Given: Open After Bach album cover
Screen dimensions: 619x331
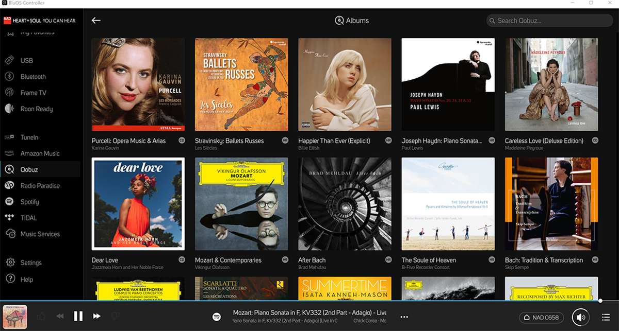Looking at the screenshot, I should [345, 204].
